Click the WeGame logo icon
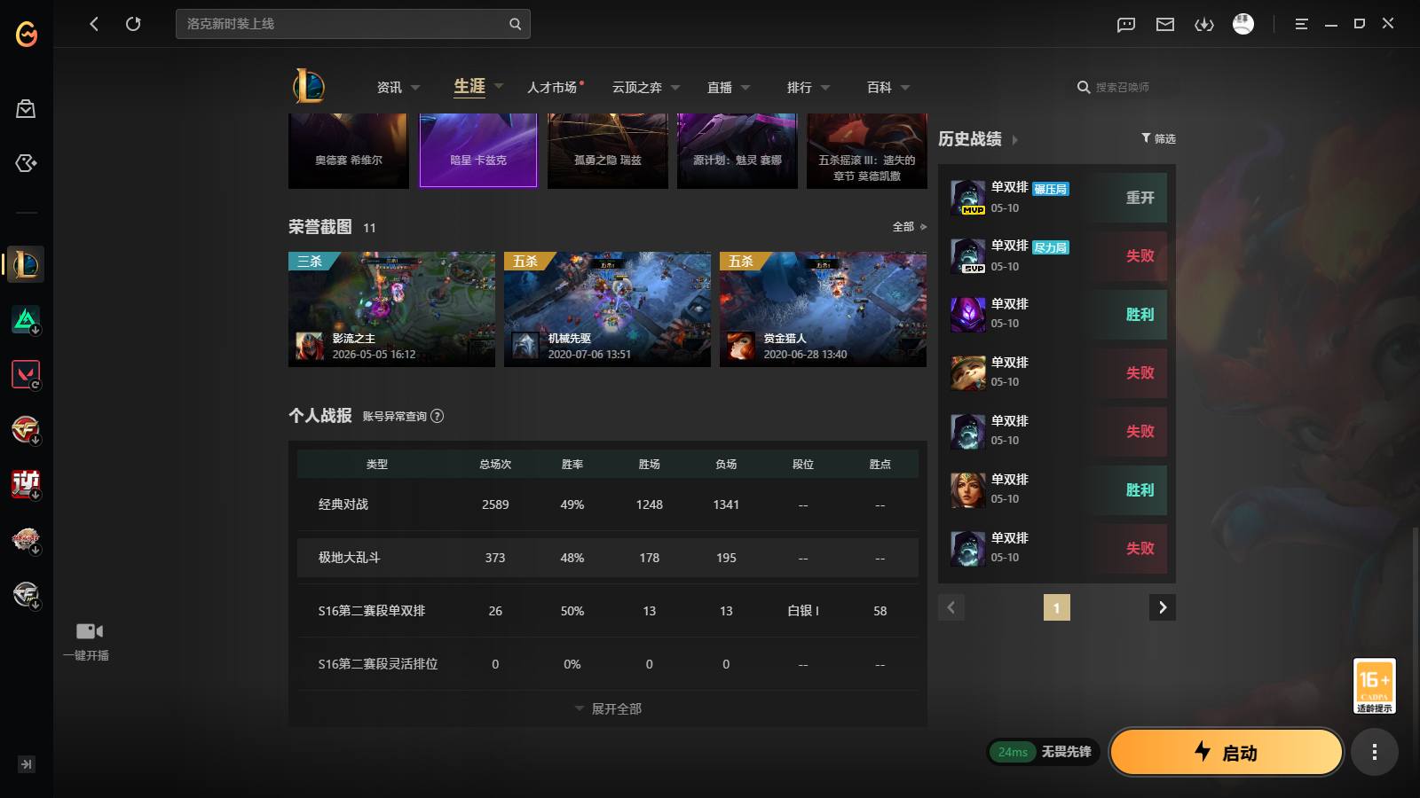 (x=27, y=34)
